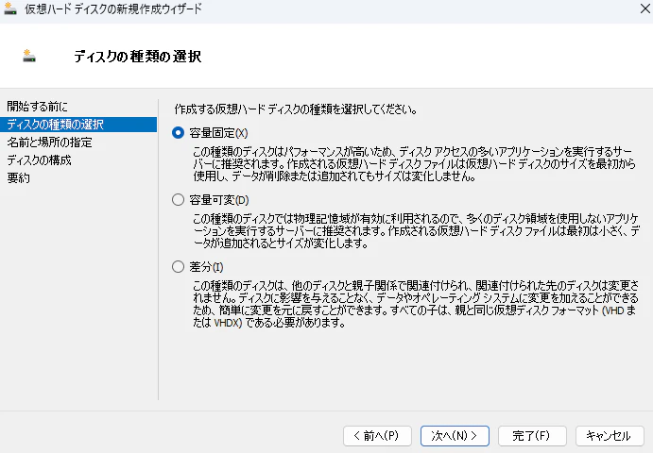Close the wizard window with X

(x=645, y=8)
